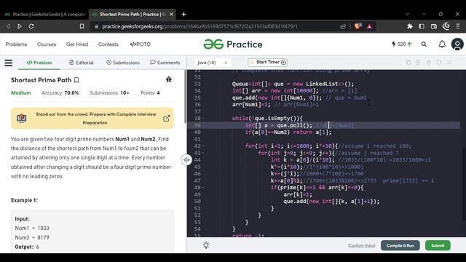
Task: Share the page from the address bar
Action: [x=343, y=26]
